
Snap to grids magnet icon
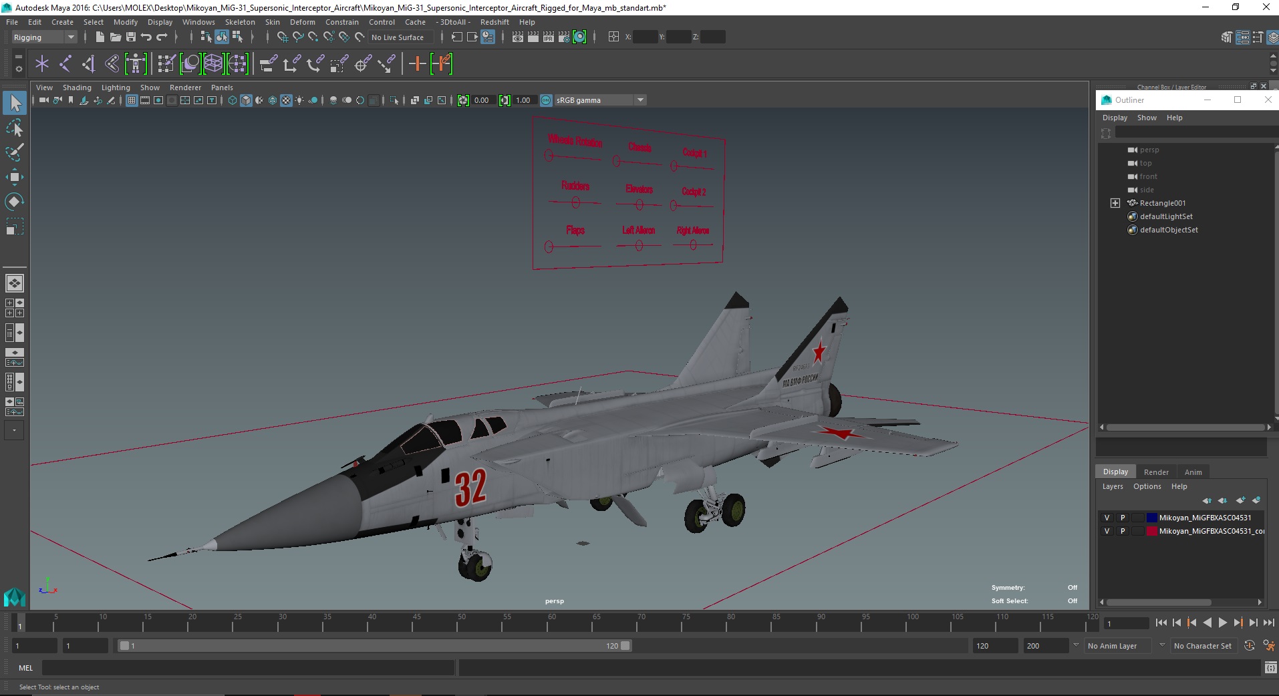(x=283, y=37)
